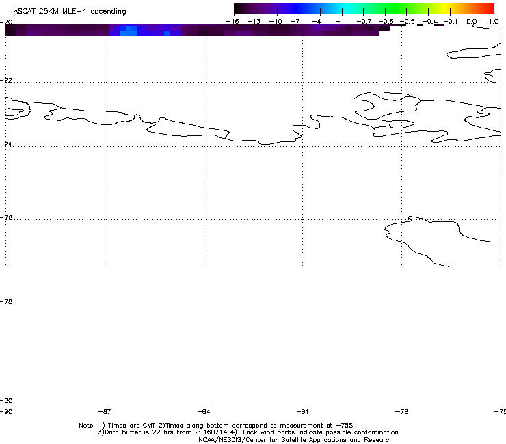Click the -7 color scale label
Image resolution: width=506 pixels, height=444 pixels.
tap(295, 22)
